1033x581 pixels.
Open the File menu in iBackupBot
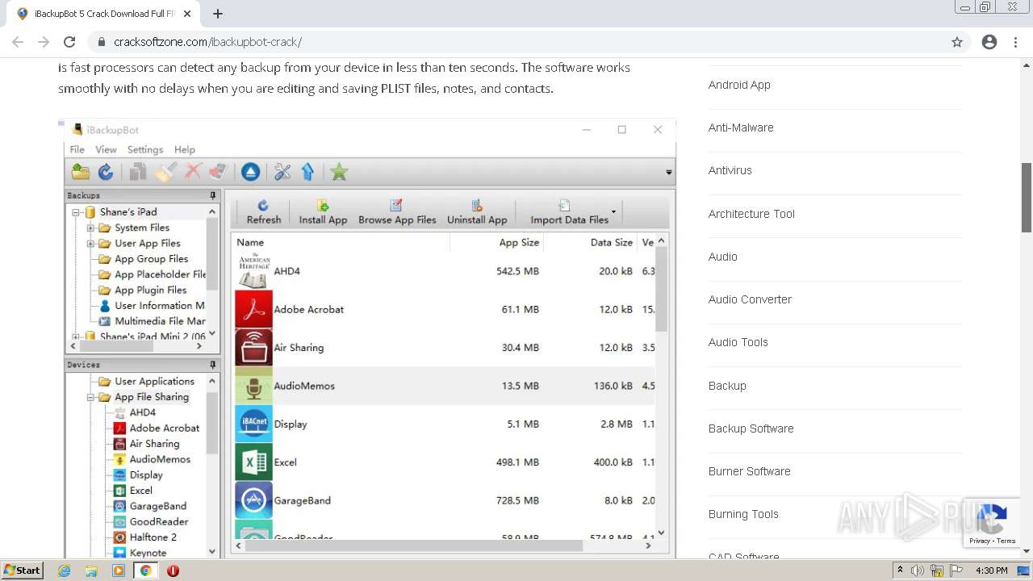[x=77, y=149]
